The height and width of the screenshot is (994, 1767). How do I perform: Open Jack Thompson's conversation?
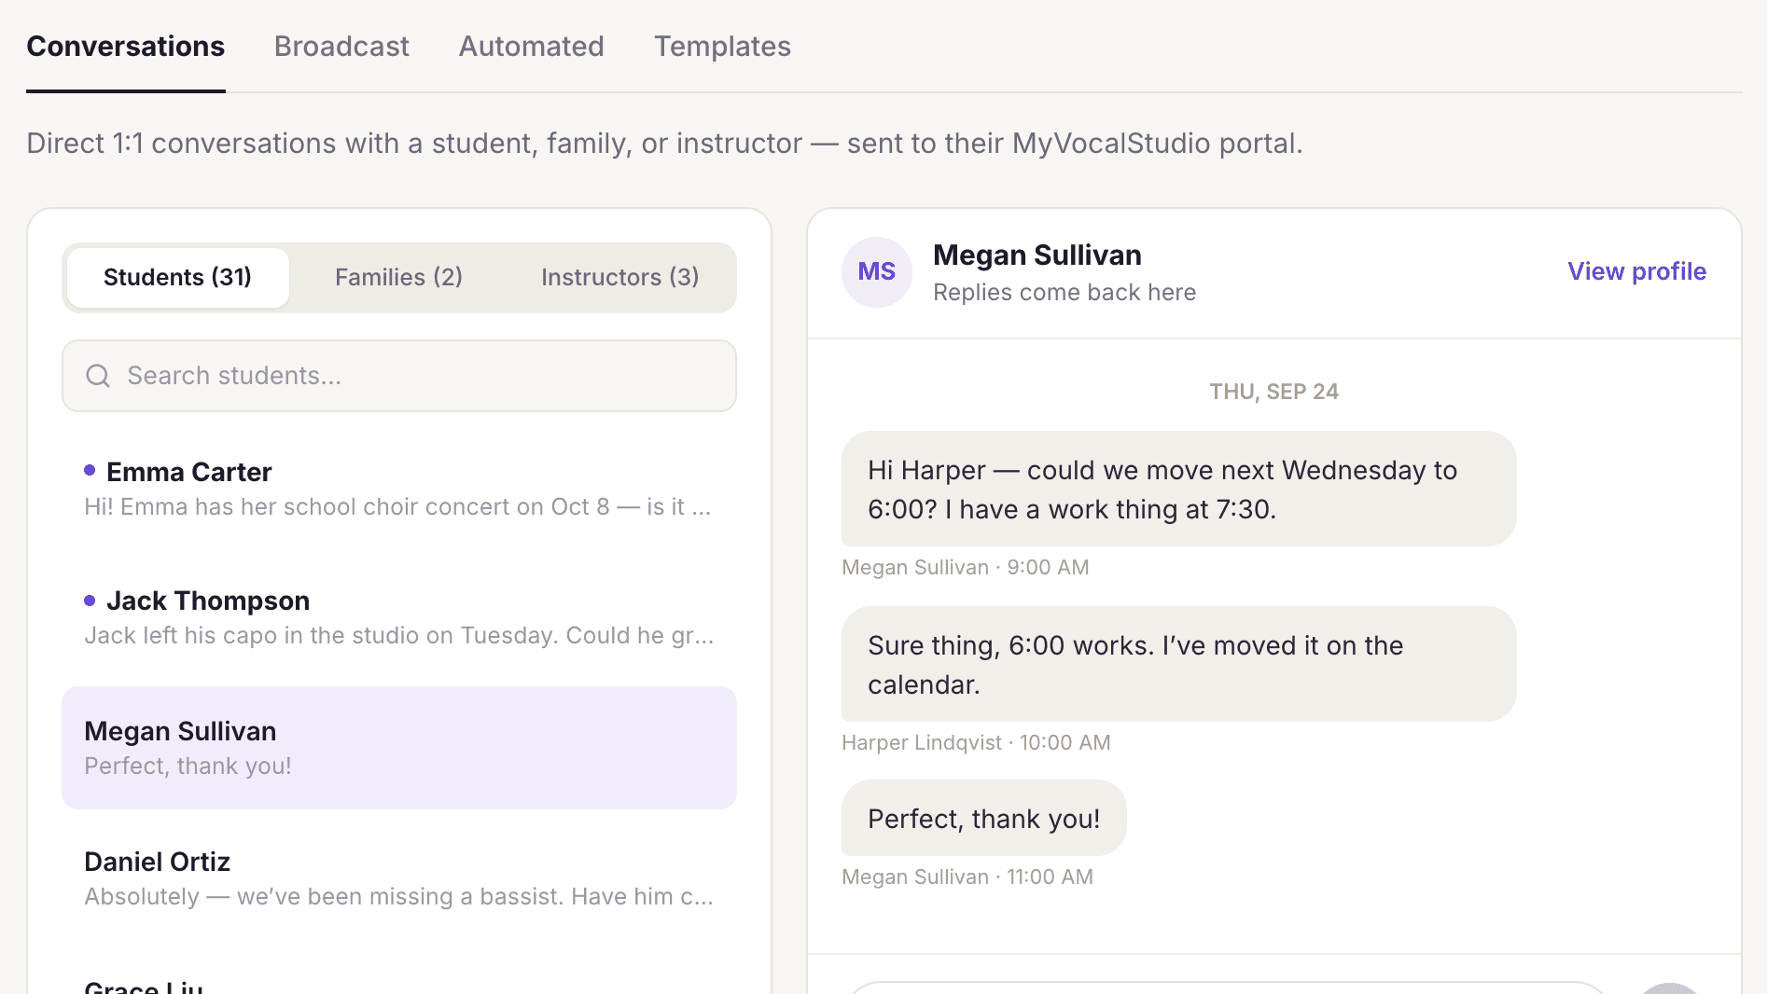[399, 617]
